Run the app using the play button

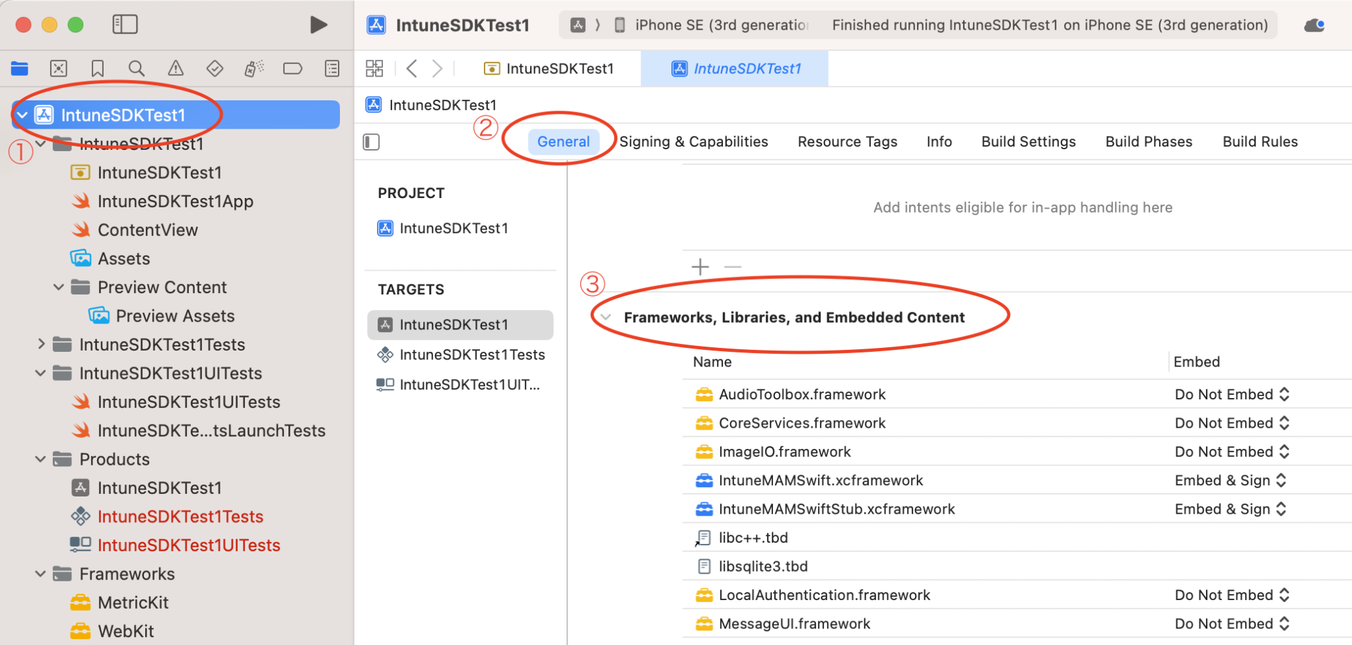click(318, 24)
